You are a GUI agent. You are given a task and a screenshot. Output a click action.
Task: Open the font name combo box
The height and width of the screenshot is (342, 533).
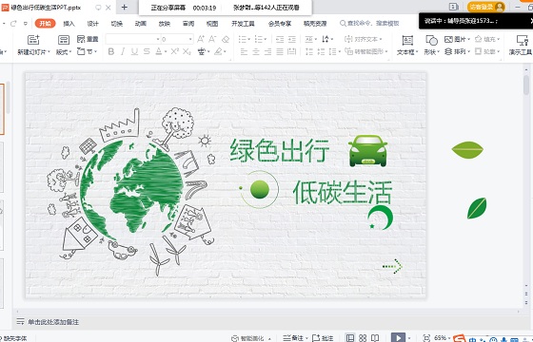pos(133,39)
